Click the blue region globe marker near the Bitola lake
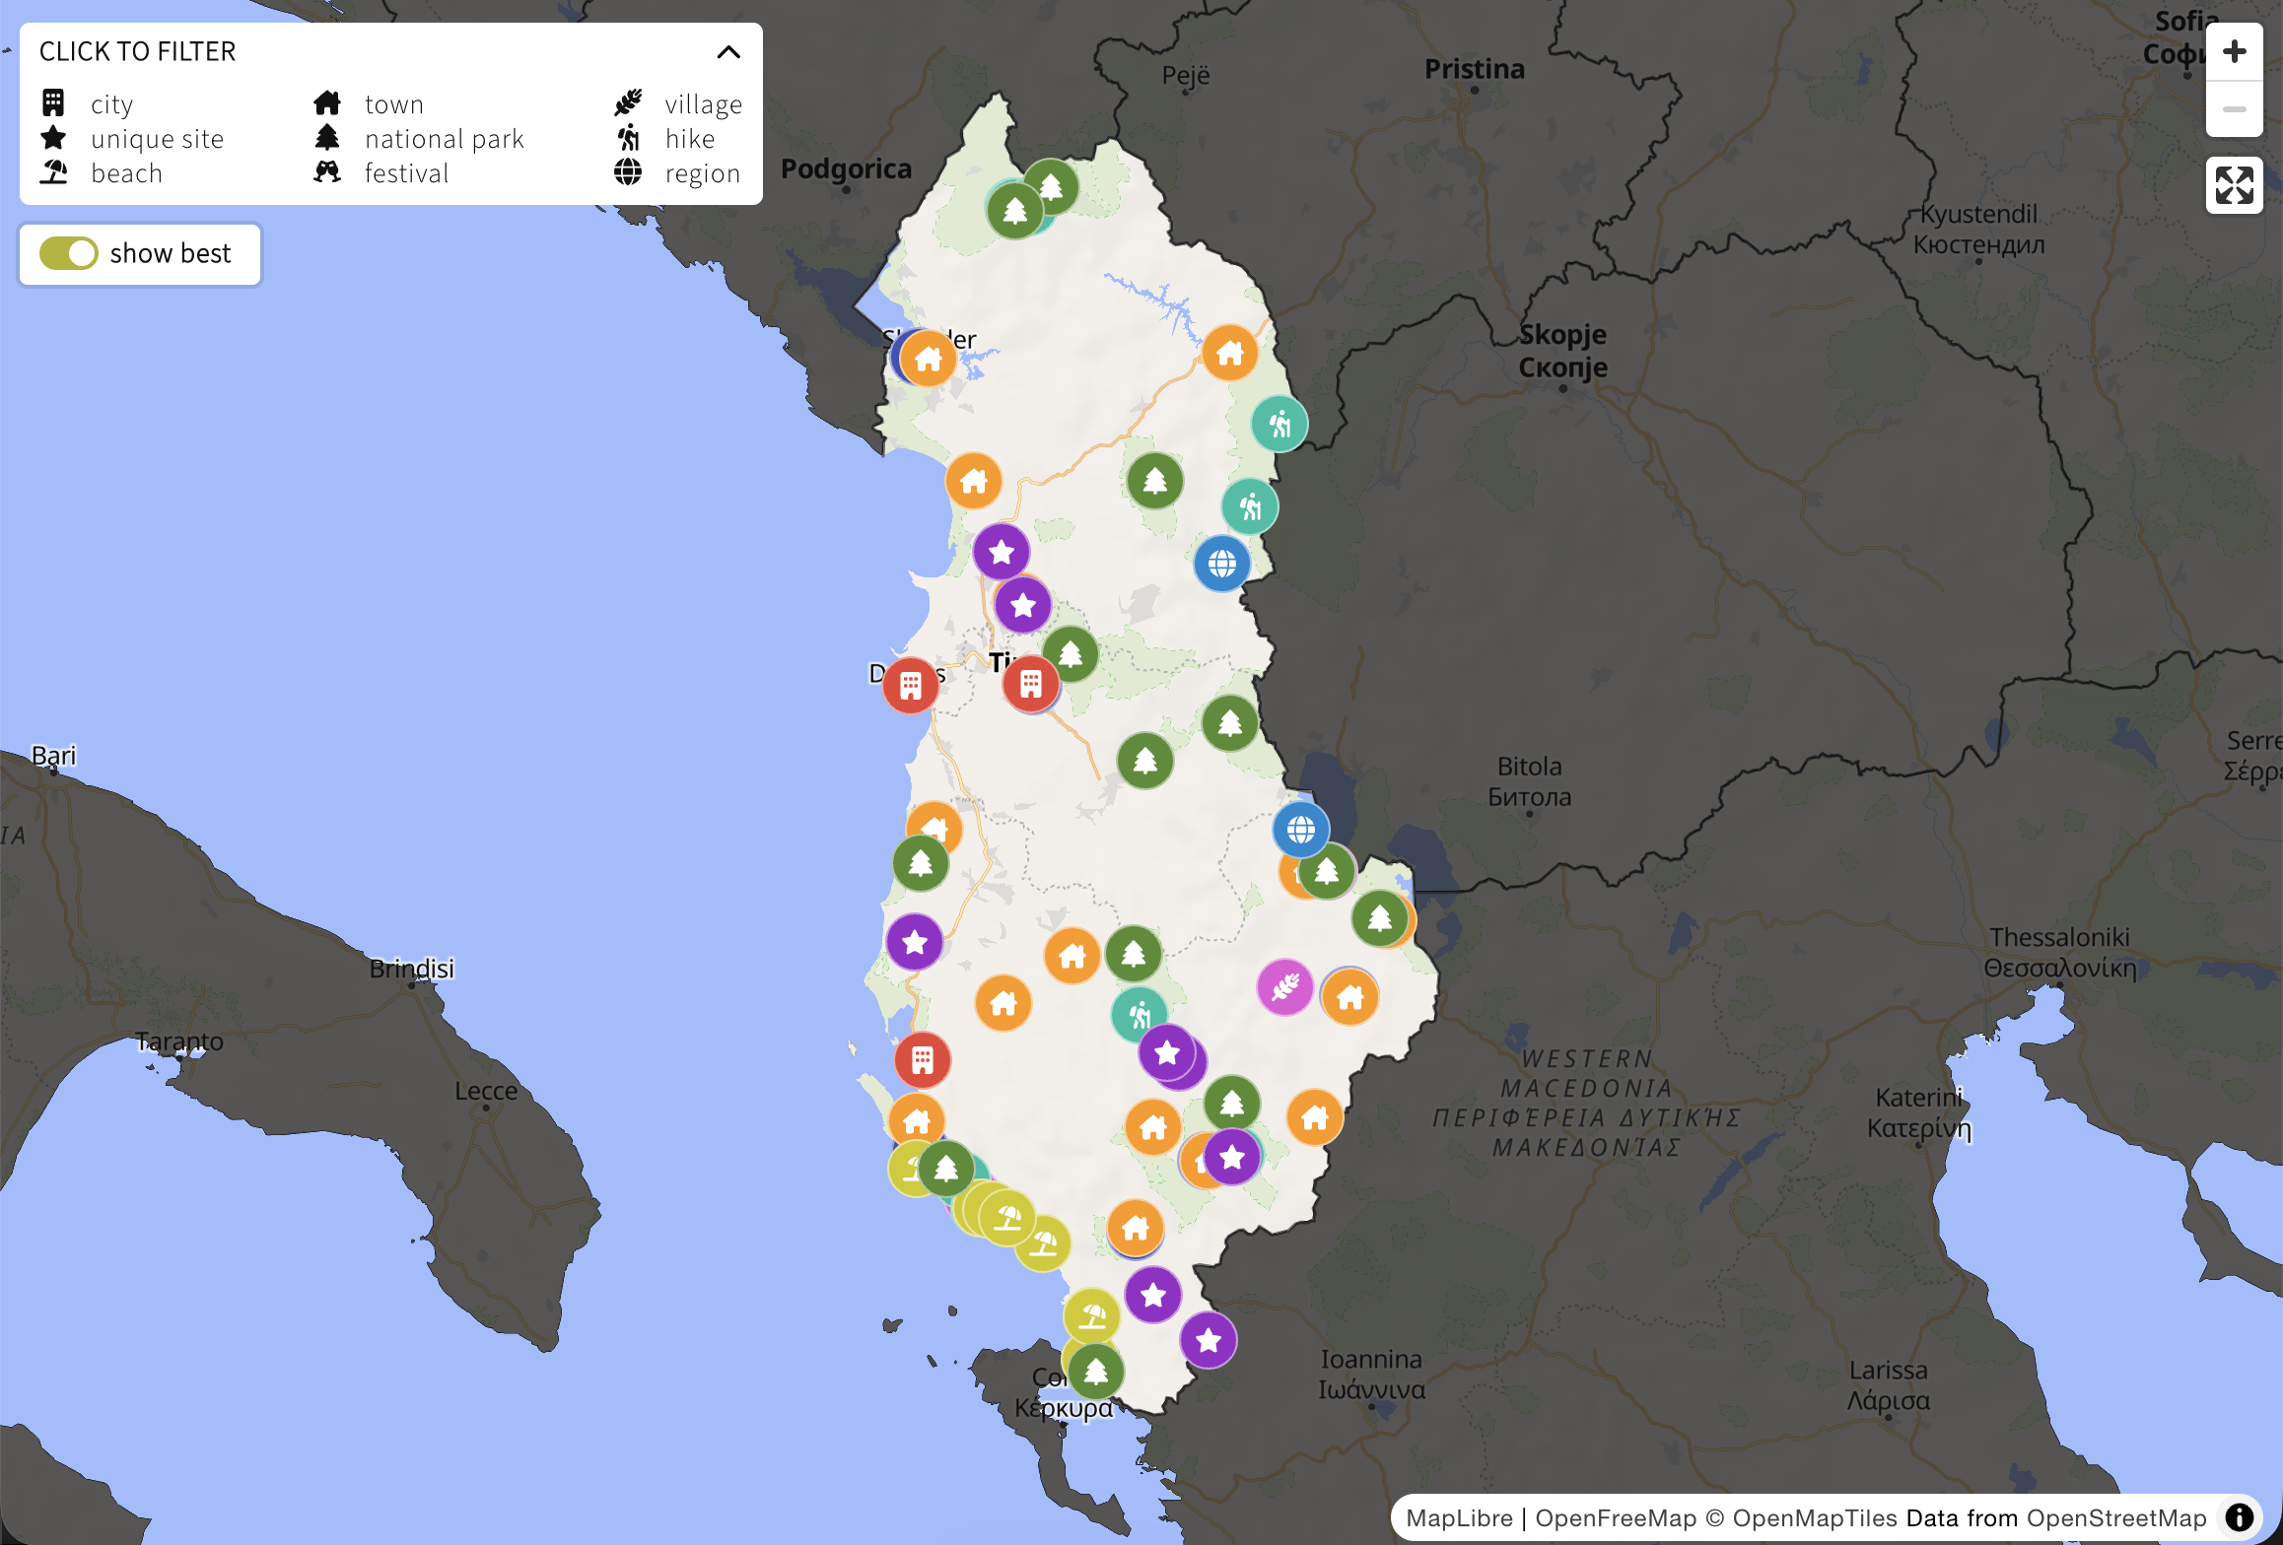Screen dimensions: 2283x1545 pyautogui.click(x=1300, y=830)
